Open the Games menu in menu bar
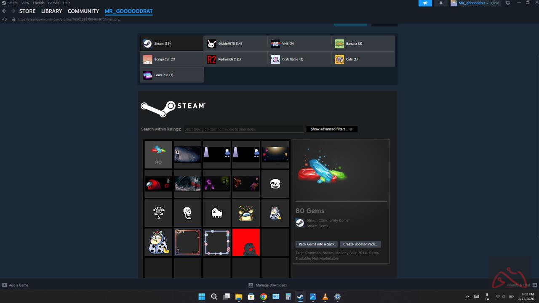The height and width of the screenshot is (303, 539). click(x=53, y=3)
